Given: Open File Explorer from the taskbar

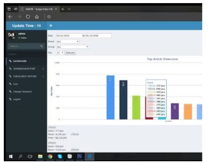Looking at the screenshot, I should [40, 156].
